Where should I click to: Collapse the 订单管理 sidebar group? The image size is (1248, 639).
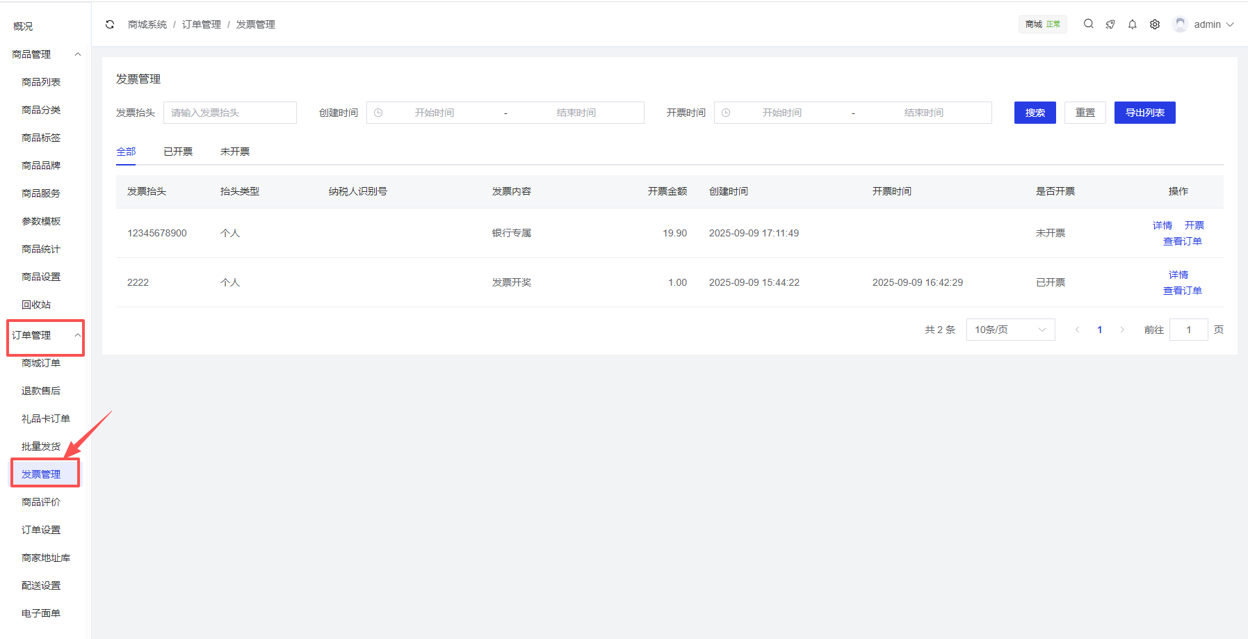tap(78, 335)
